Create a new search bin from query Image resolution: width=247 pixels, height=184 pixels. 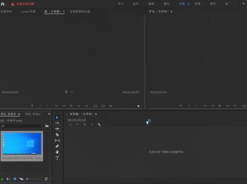click(x=47, y=126)
